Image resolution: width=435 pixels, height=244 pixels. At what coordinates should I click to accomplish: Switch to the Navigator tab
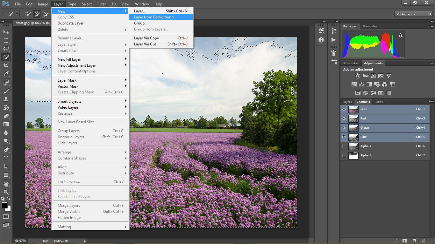[x=370, y=26]
